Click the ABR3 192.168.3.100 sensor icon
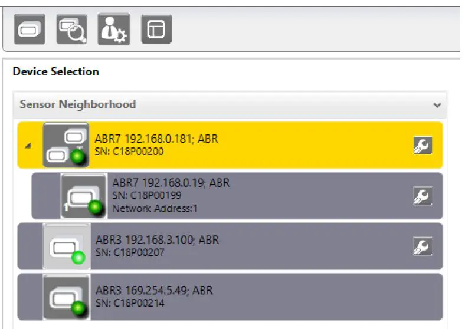The image size is (468, 329). pyautogui.click(x=66, y=246)
